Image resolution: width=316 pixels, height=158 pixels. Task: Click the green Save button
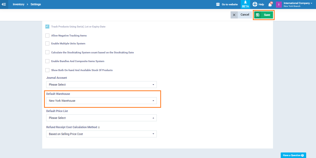pos(263,15)
